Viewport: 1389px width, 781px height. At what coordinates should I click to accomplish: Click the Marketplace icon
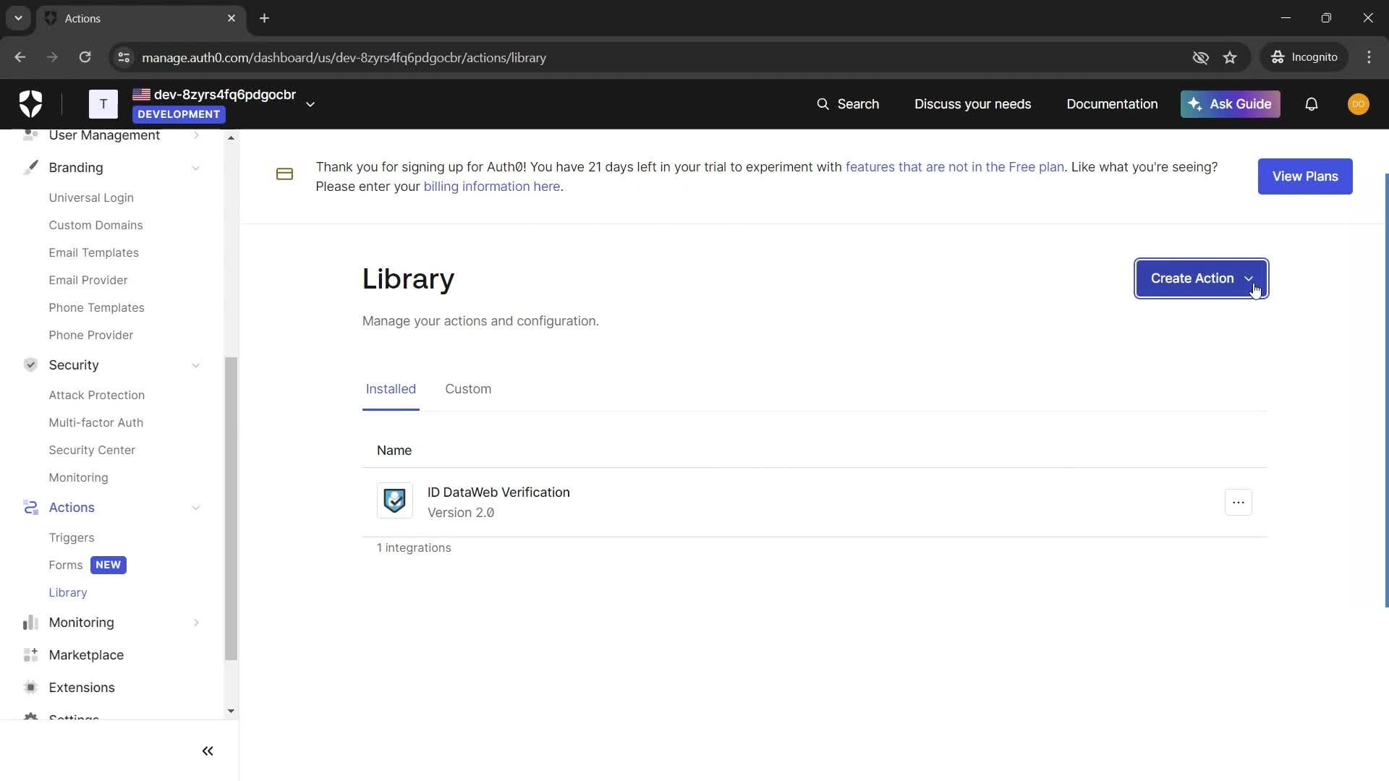[30, 655]
